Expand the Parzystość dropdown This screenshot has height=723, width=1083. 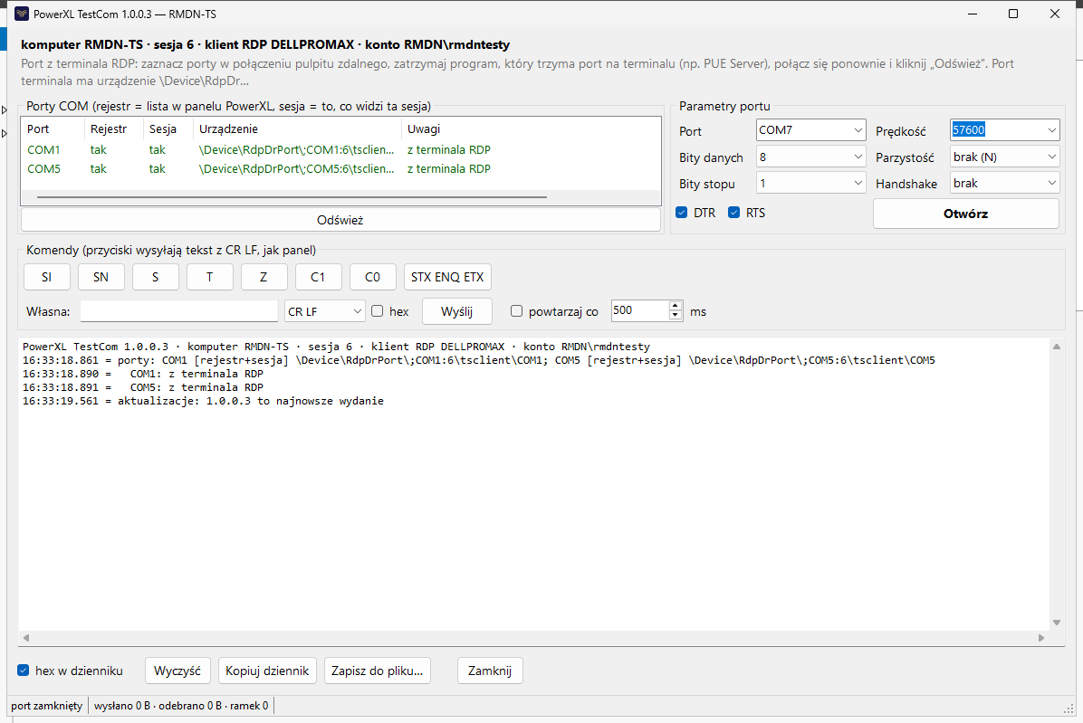pos(1004,157)
